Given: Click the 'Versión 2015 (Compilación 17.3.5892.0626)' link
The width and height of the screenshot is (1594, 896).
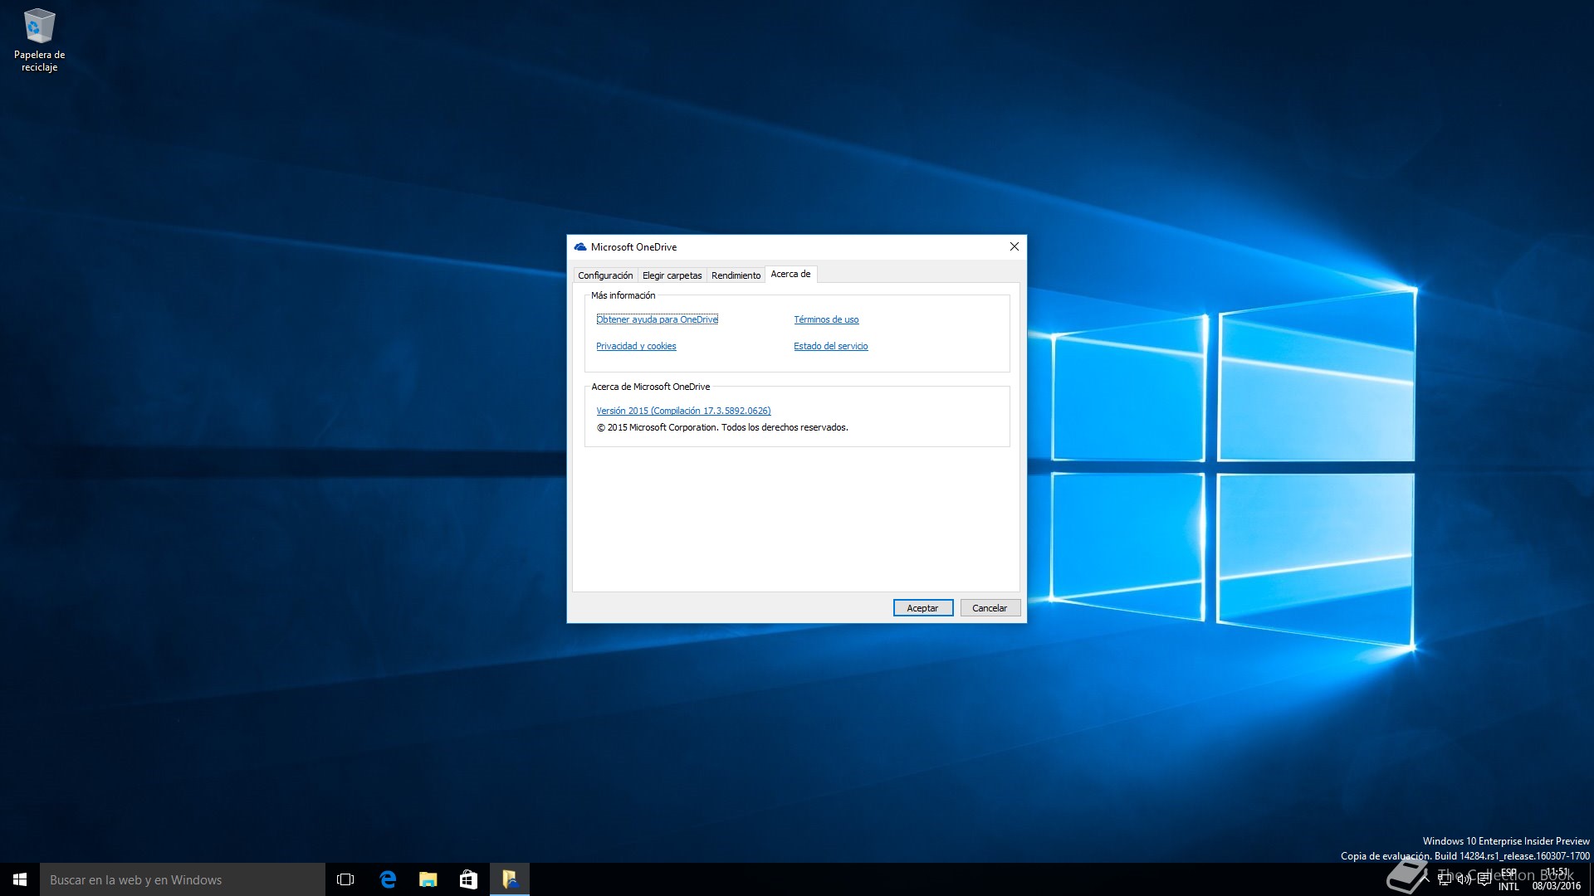Looking at the screenshot, I should tap(683, 411).
